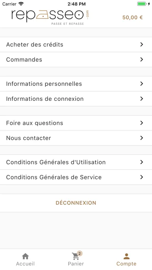Tap the repasseo logo
Viewport: 152px width, 270px height.
coord(50,17)
